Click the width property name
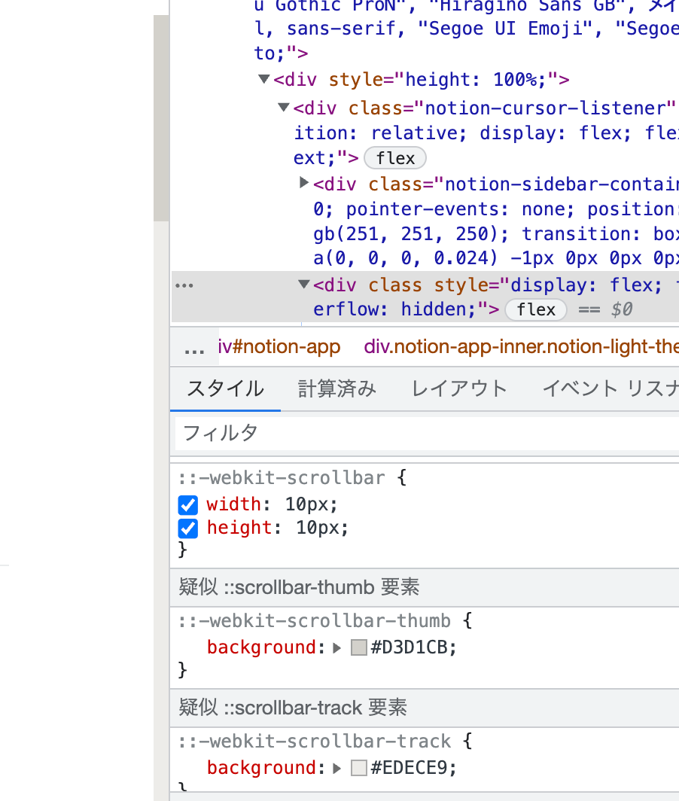 pos(233,504)
